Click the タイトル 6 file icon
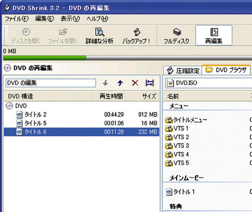The height and width of the screenshot is (212, 252). coord(20,132)
